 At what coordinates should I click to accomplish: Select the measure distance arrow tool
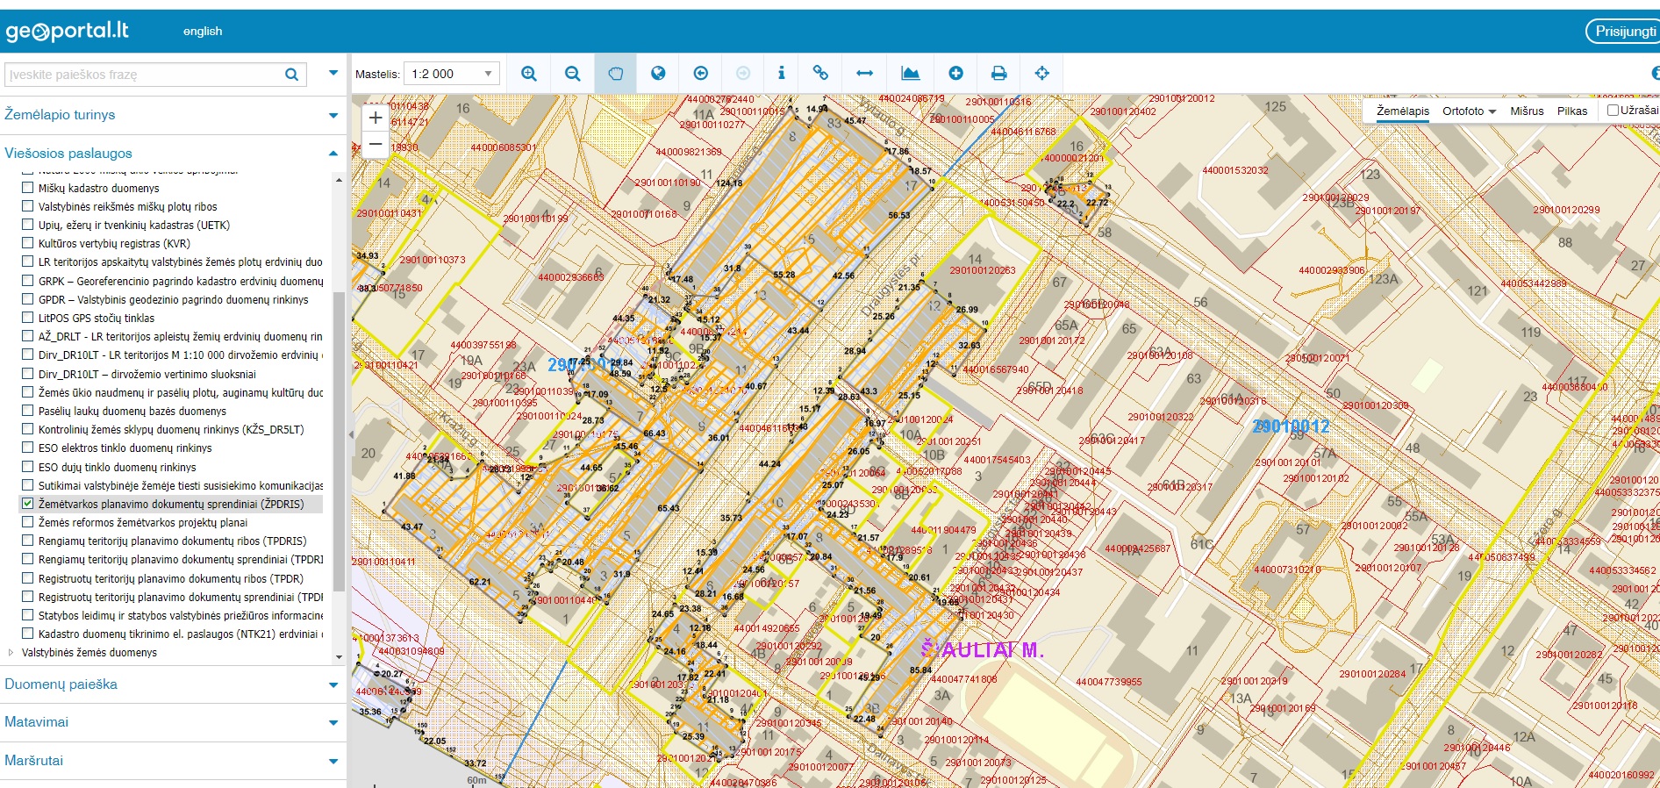[x=864, y=74]
